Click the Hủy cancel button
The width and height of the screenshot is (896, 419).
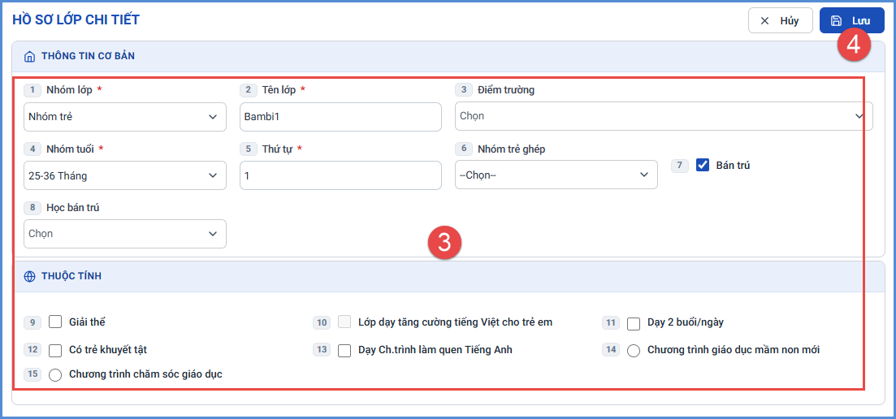click(780, 20)
